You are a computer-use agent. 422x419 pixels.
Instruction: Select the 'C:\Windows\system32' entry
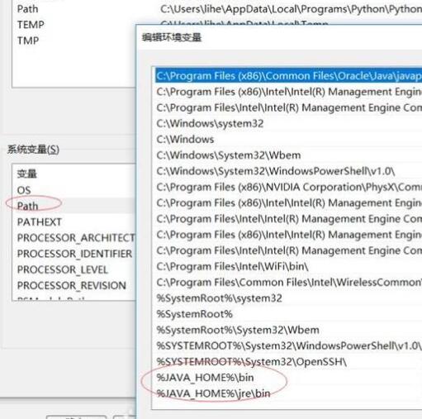[x=288, y=123]
